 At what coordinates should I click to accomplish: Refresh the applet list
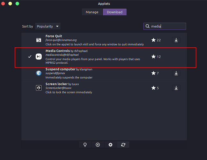pyautogui.click(x=123, y=145)
